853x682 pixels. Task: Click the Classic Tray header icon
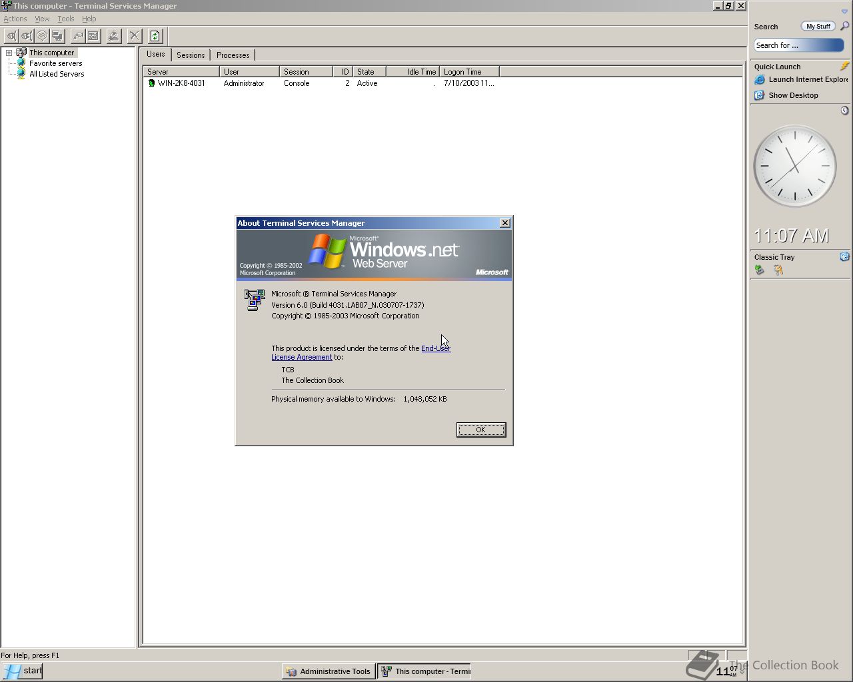point(844,256)
